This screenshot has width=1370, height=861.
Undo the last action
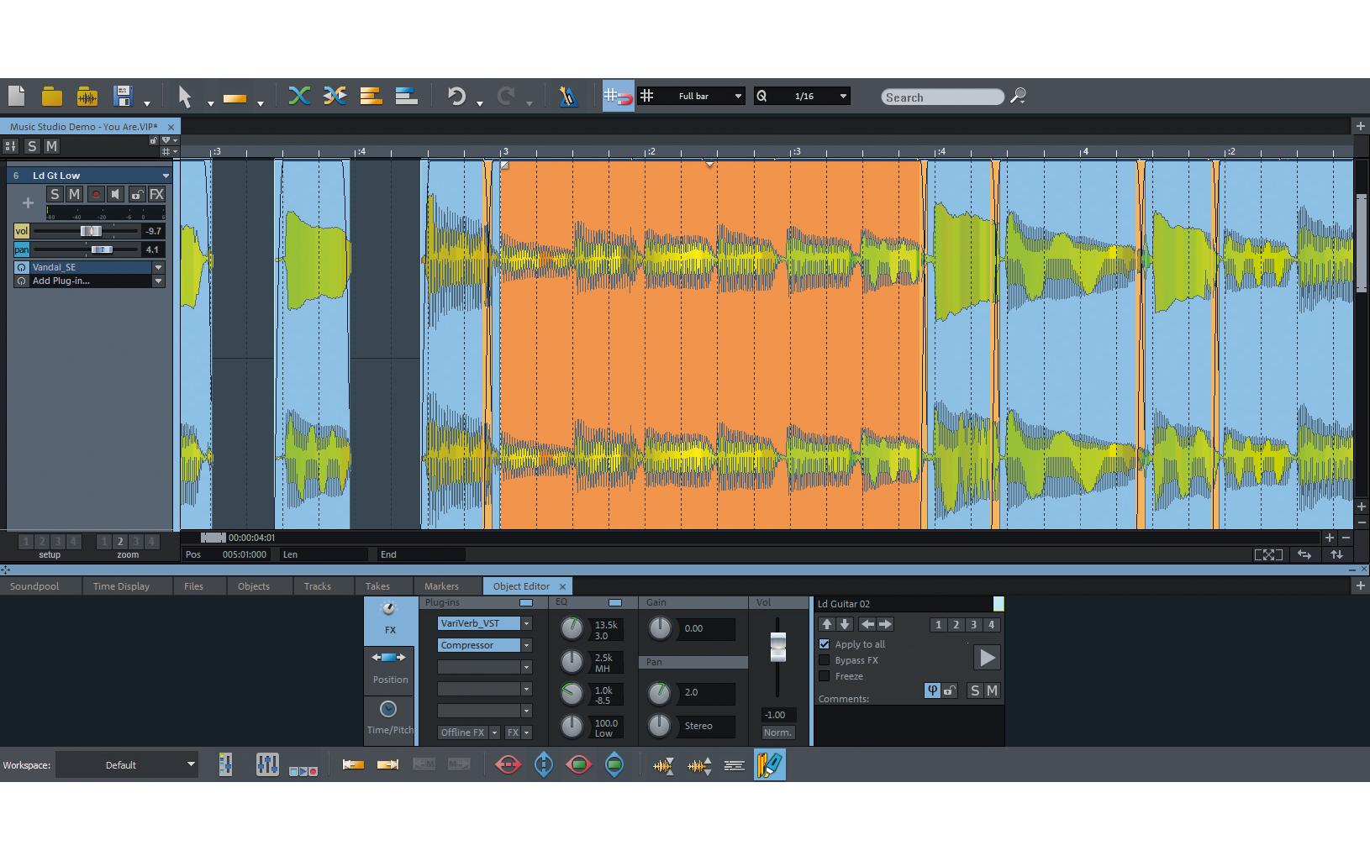click(456, 97)
